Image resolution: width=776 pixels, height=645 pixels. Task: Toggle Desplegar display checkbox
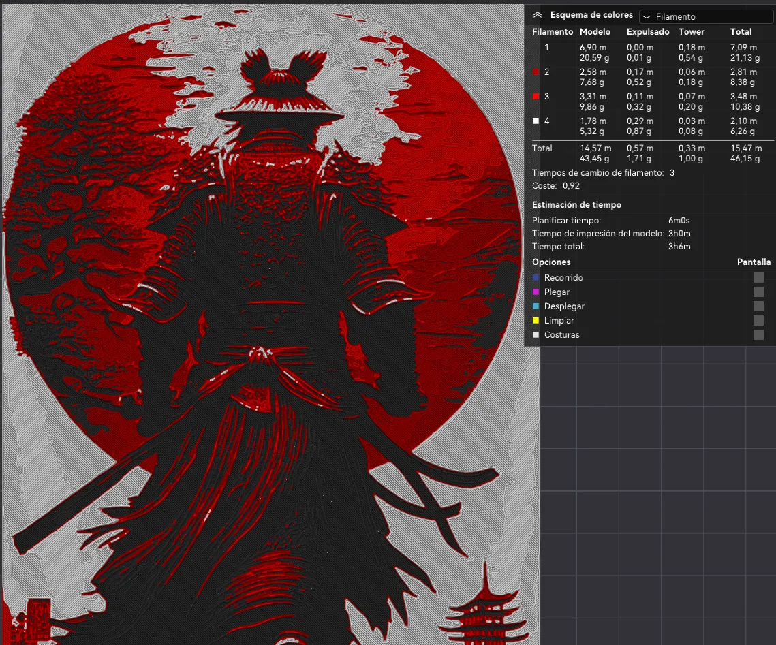click(x=758, y=306)
